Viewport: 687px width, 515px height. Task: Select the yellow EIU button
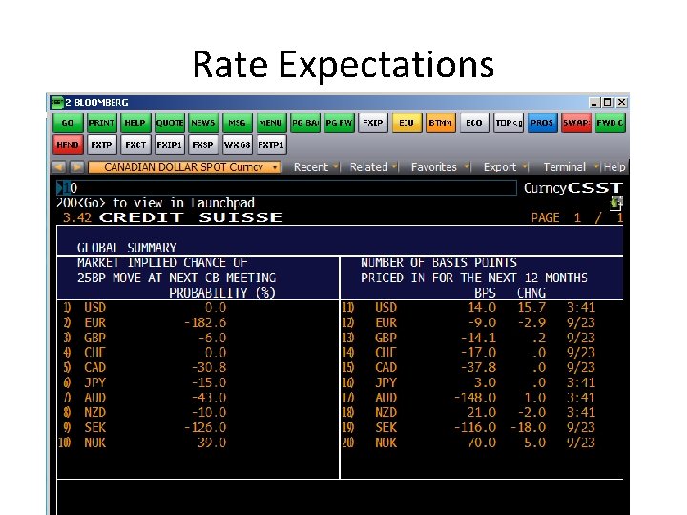point(406,123)
